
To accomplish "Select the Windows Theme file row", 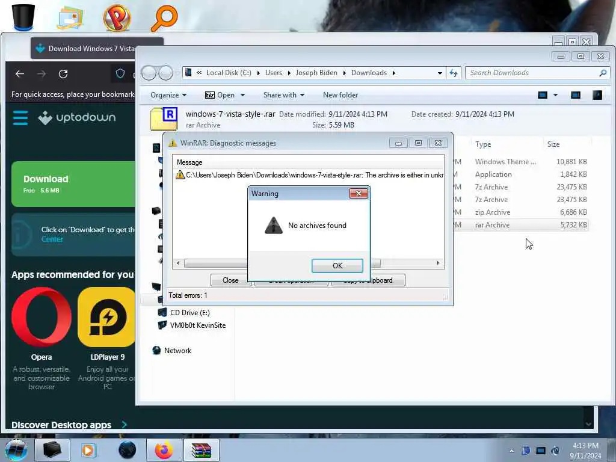I will pyautogui.click(x=521, y=161).
